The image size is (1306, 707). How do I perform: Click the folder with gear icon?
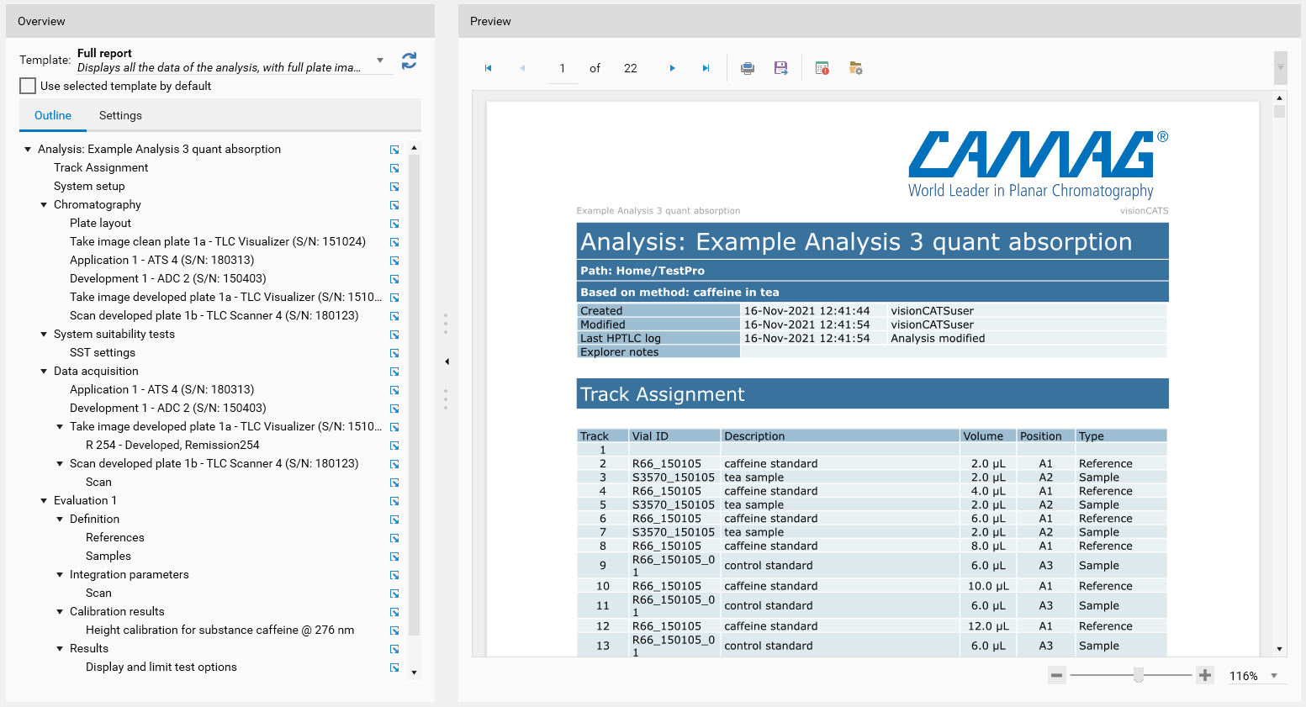point(856,68)
